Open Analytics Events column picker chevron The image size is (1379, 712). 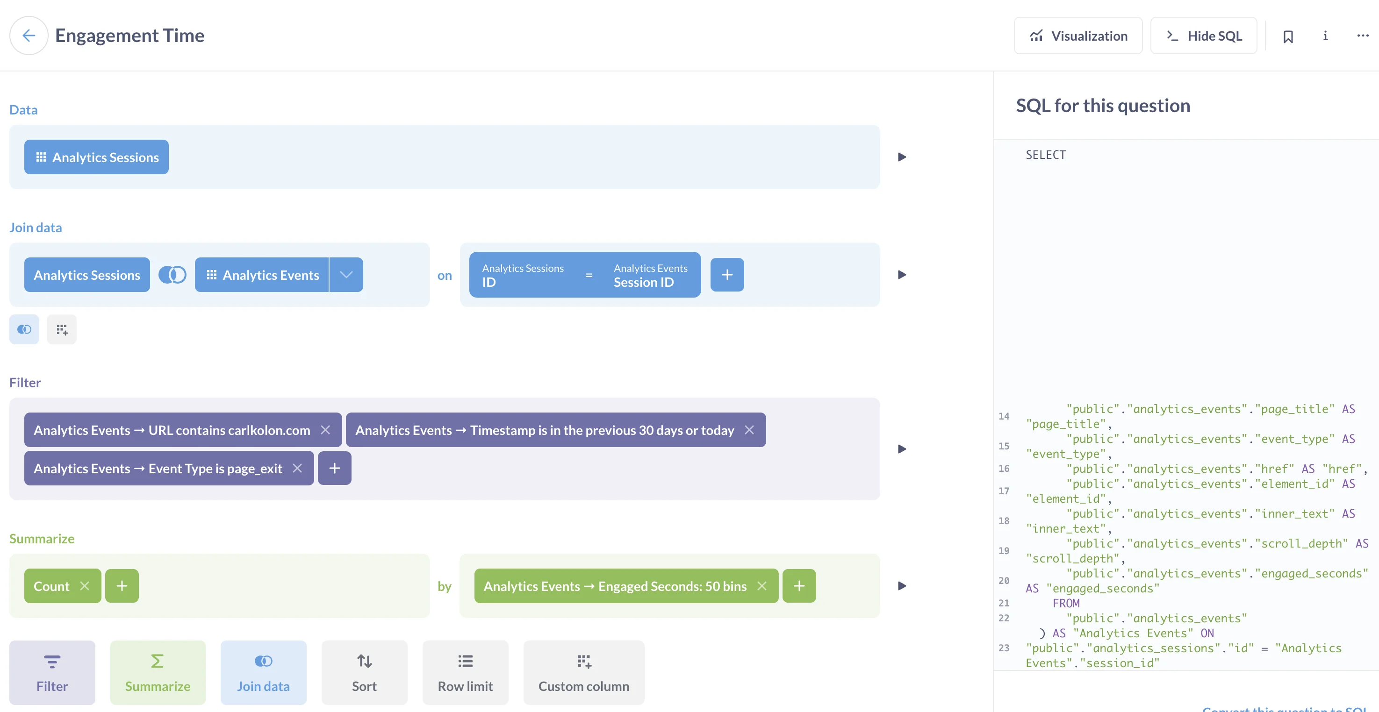346,275
